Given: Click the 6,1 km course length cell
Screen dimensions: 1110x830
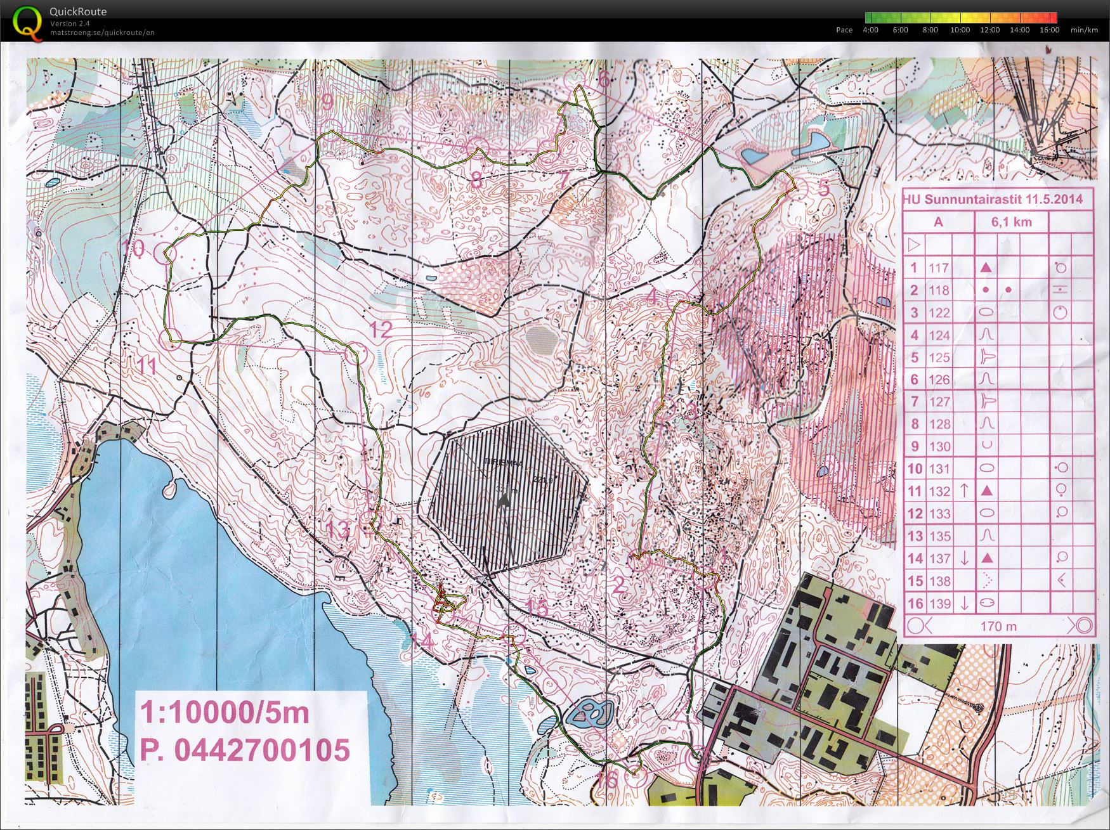Looking at the screenshot, I should (1011, 222).
